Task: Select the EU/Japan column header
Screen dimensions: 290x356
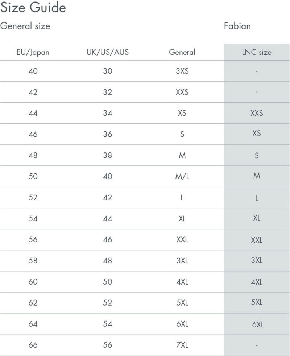Action: (x=33, y=53)
